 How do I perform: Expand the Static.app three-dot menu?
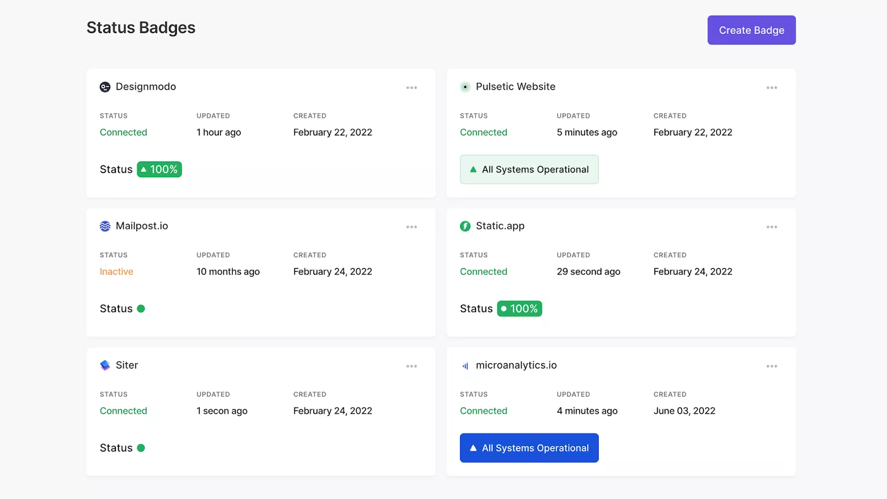pos(772,227)
